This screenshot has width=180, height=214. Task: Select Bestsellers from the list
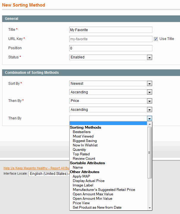coord(82,132)
